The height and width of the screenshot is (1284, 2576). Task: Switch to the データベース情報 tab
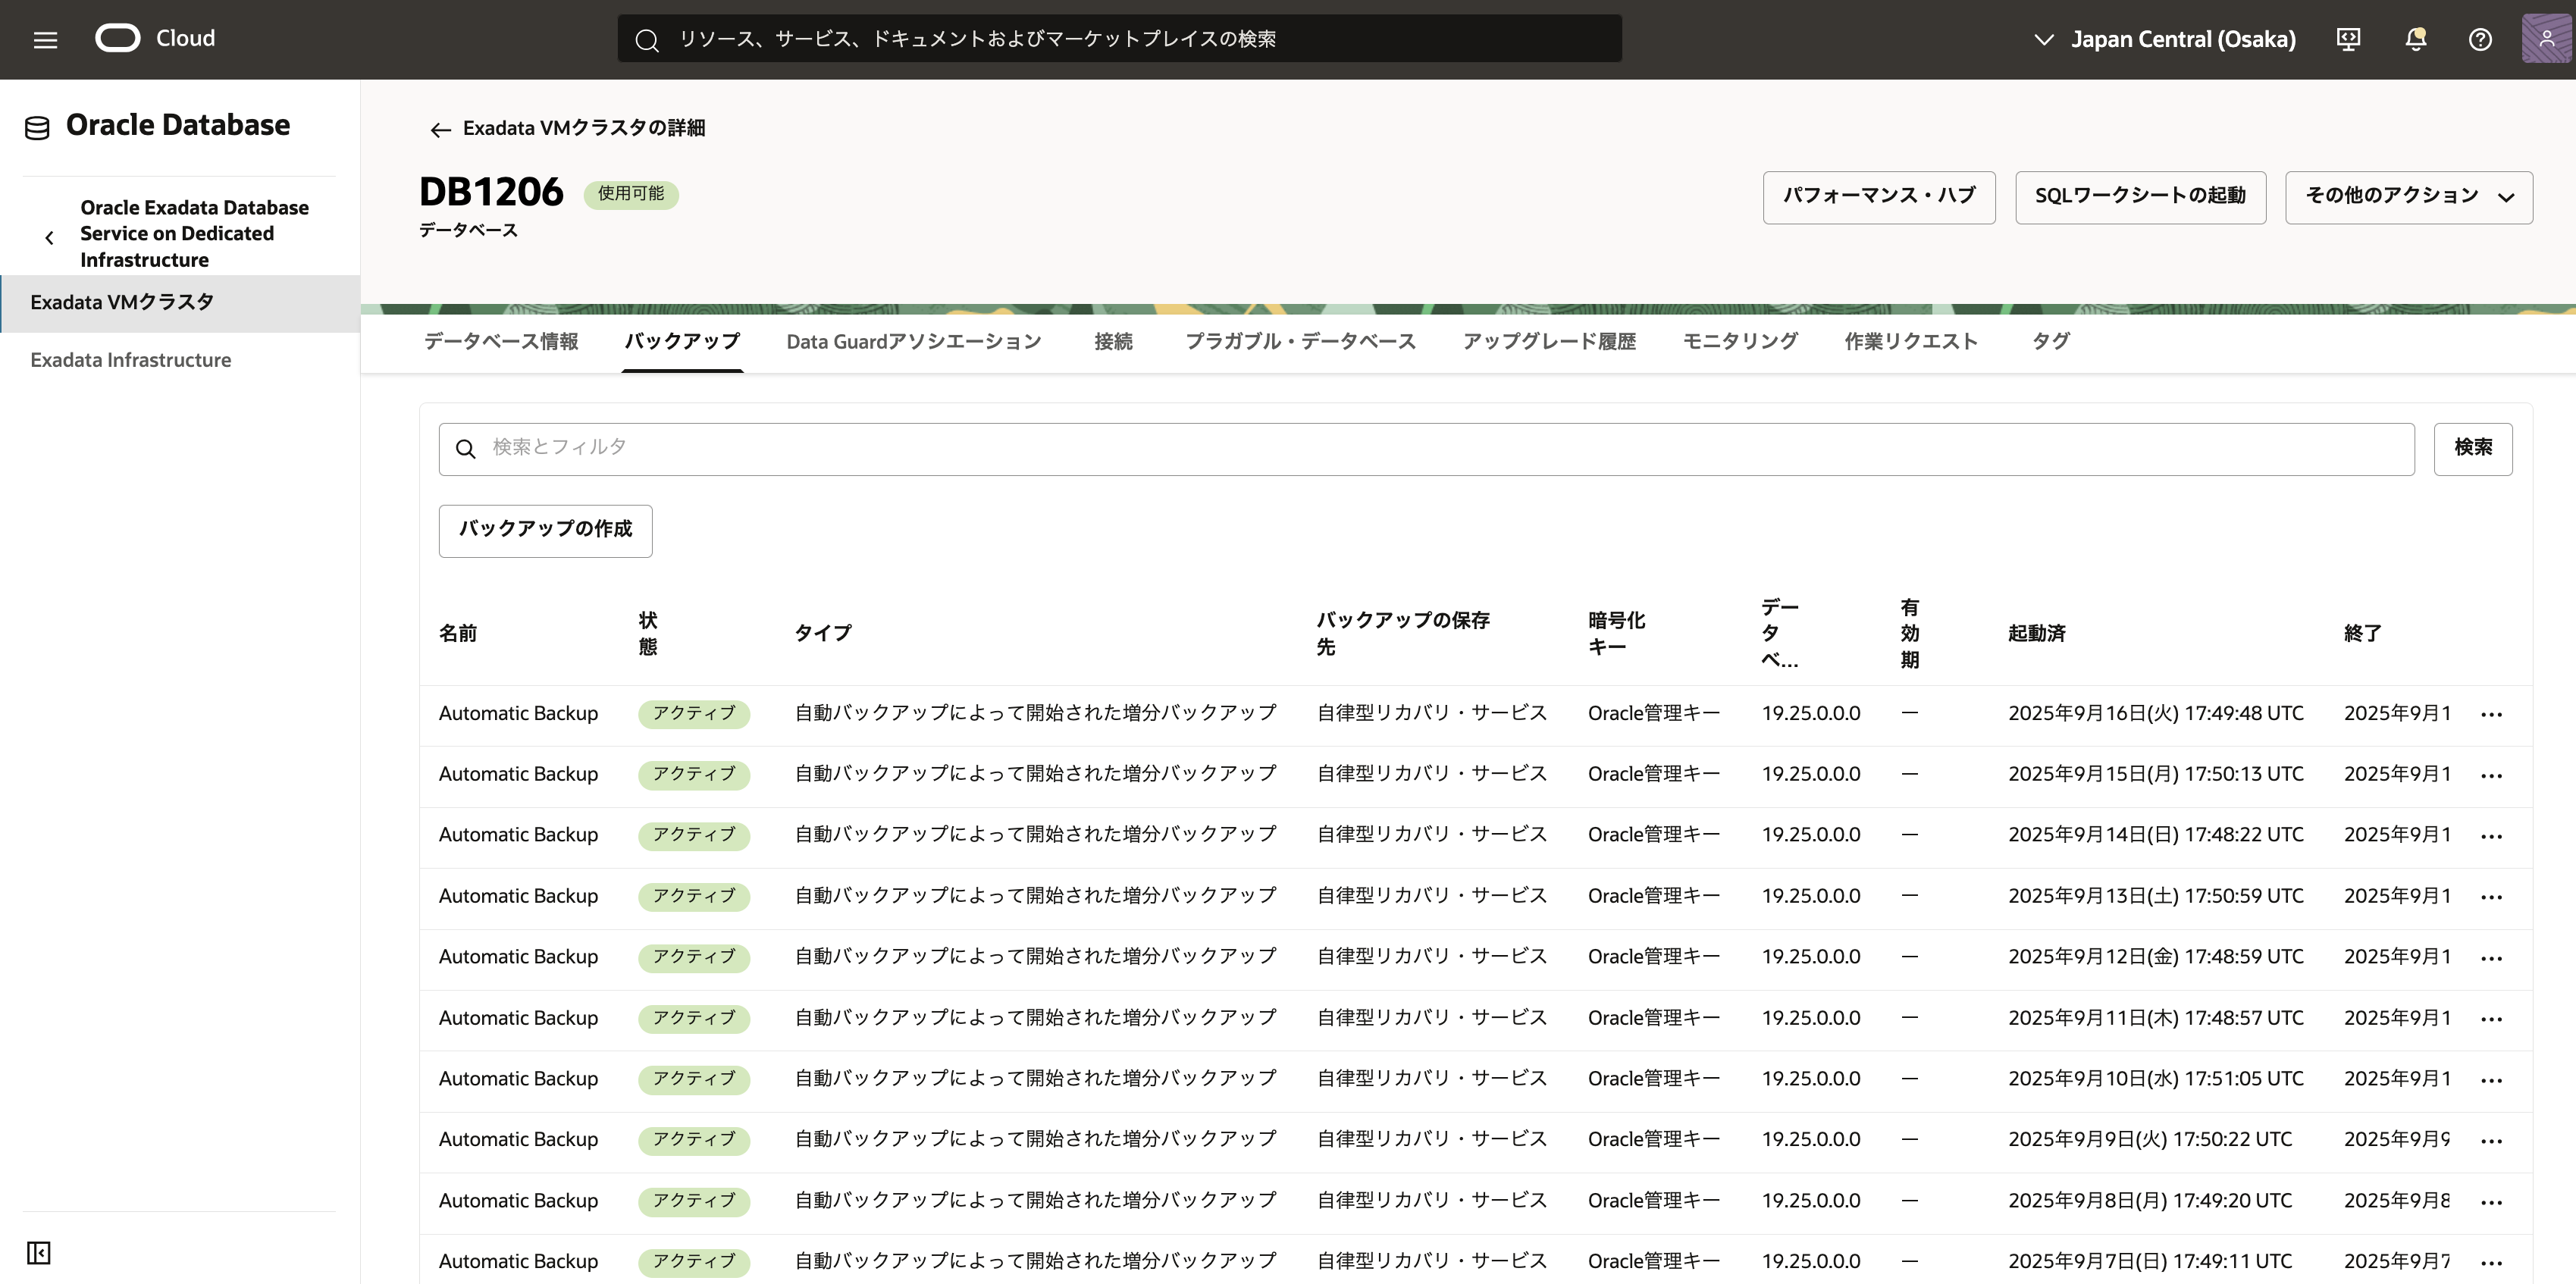[x=500, y=342]
